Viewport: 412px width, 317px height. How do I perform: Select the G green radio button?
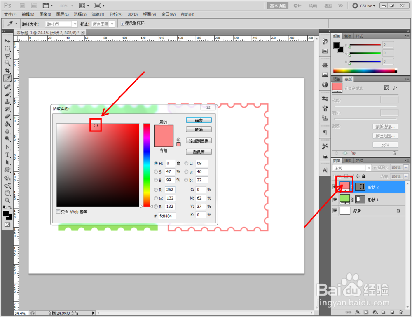point(156,198)
